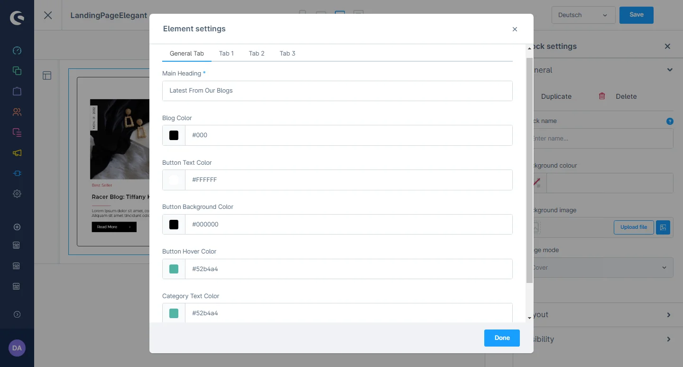Click the marketing megaphone icon
This screenshot has height=367, width=683.
click(x=17, y=153)
